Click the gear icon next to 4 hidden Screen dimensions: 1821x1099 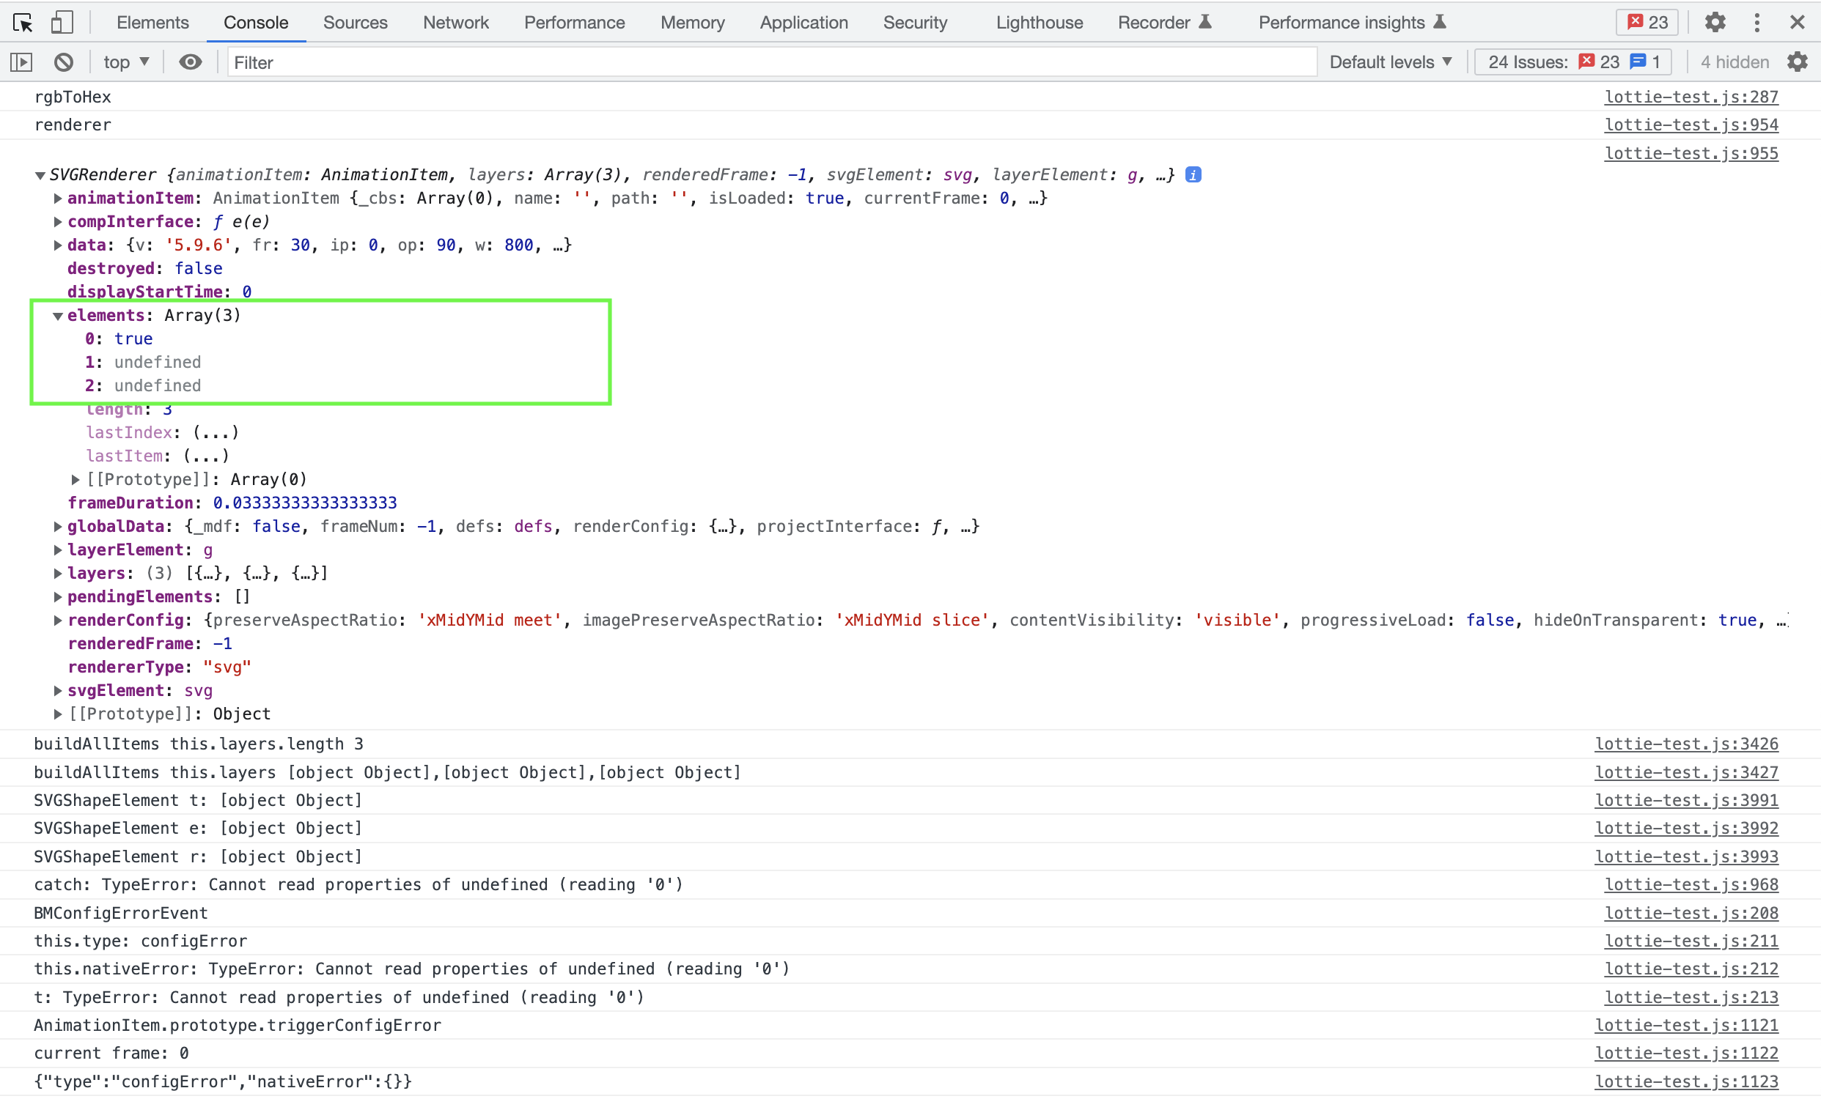click(1798, 62)
